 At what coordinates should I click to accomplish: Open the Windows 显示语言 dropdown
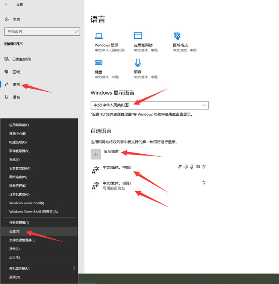[x=150, y=105]
